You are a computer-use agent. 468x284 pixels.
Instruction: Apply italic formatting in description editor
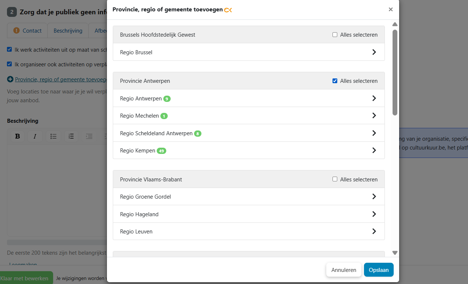point(35,136)
